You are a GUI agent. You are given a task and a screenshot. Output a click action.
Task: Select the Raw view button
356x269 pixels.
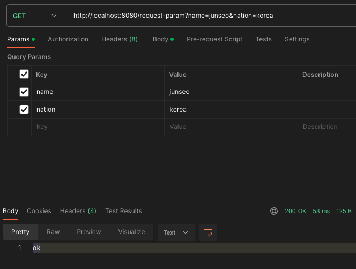[x=53, y=232]
